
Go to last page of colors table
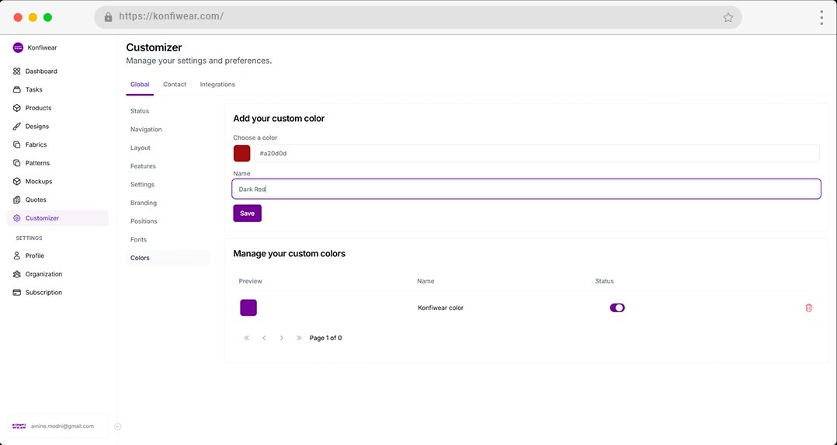point(299,338)
